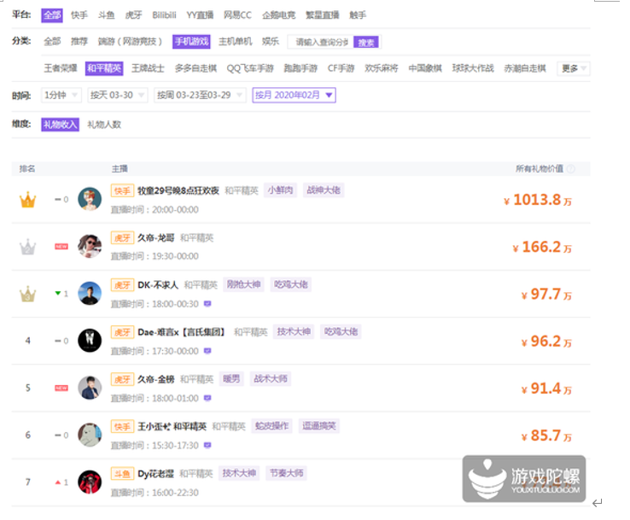Click the info icon beside 所有礼物价值
Viewport: 630px width, 520px height.
click(x=571, y=169)
